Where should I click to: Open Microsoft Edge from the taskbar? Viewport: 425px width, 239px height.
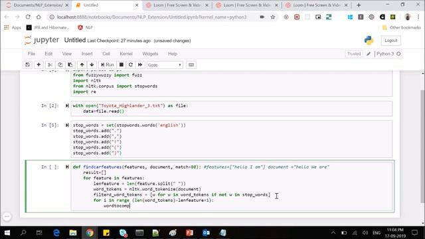[x=56, y=233]
